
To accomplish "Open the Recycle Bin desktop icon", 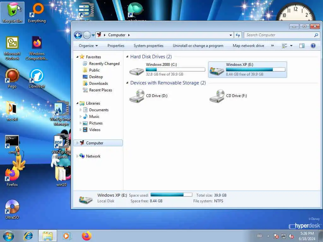I will [12, 13].
